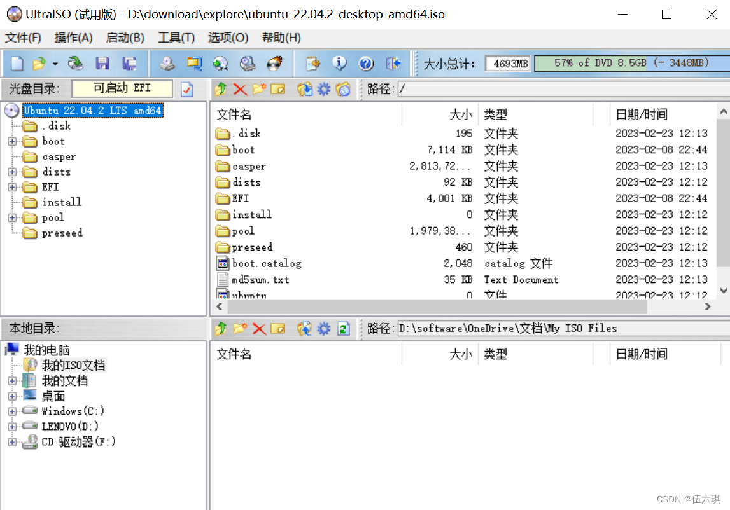Viewport: 730px width, 510px height.
Task: Click the vertical scrollbar down arrow in file list
Action: tap(724, 291)
